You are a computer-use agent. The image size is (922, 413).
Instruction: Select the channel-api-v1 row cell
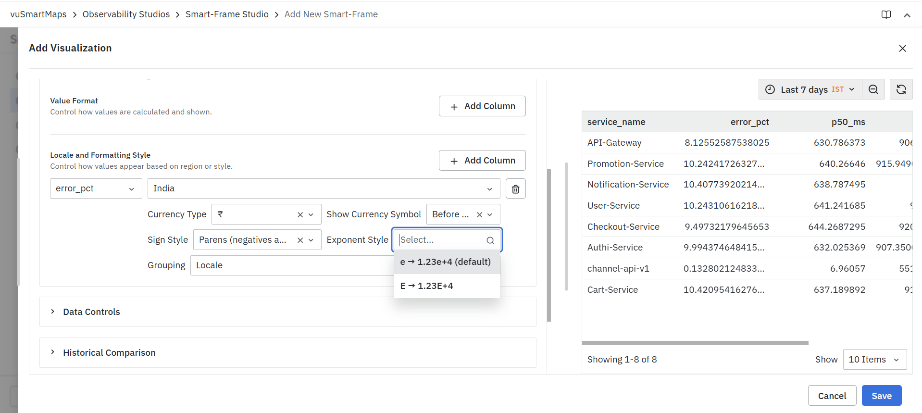[618, 269]
